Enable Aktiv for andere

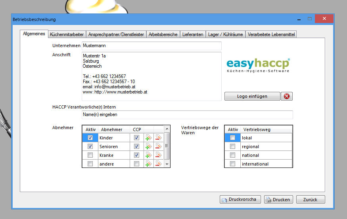pyautogui.click(x=90, y=164)
